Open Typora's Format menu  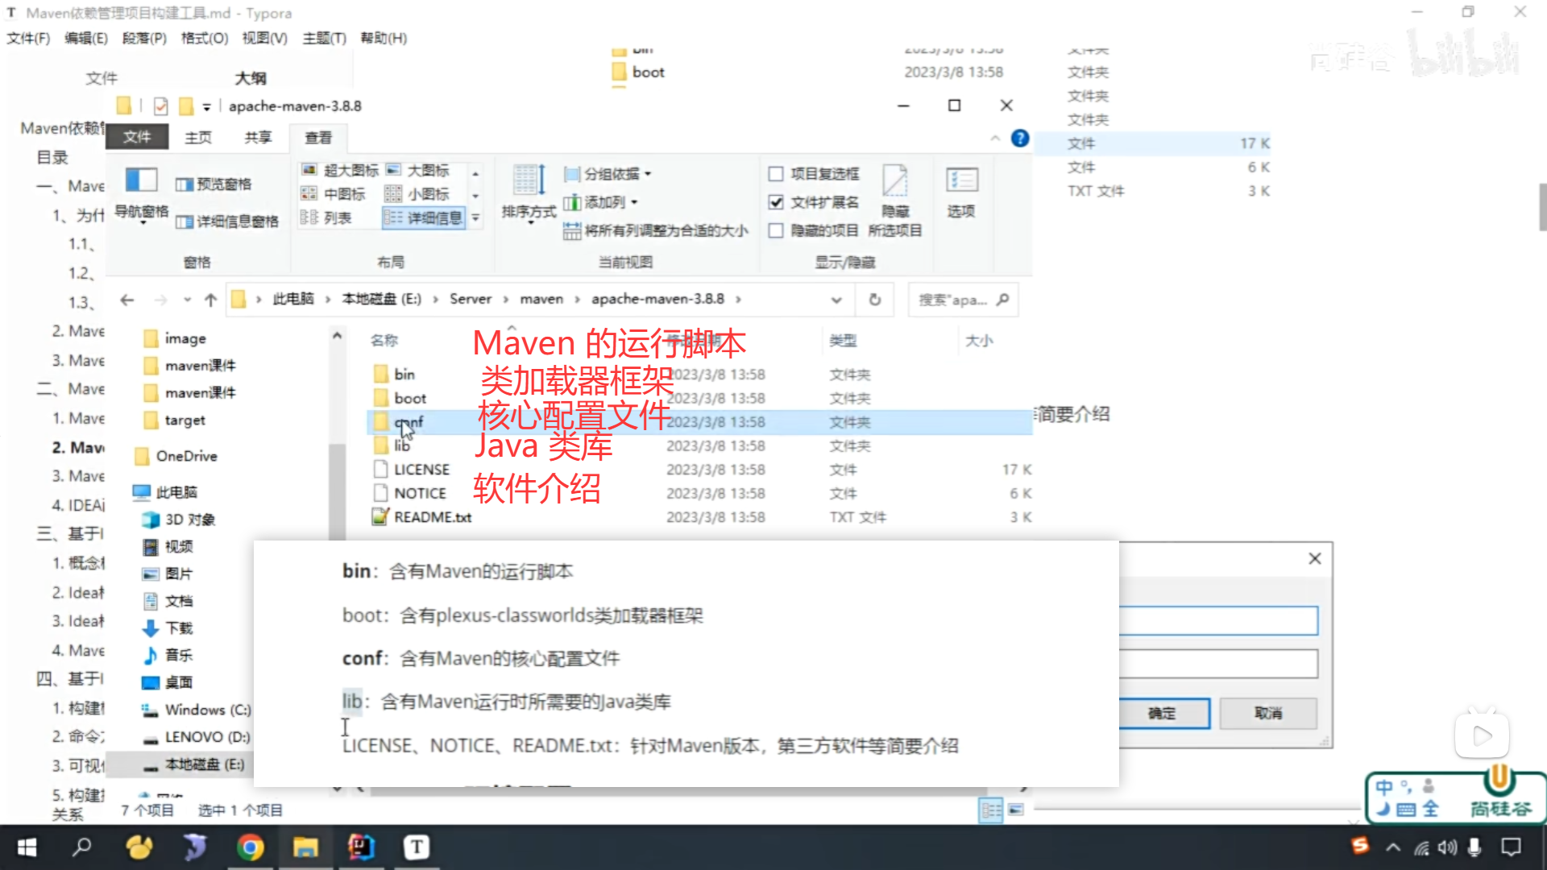point(204,38)
